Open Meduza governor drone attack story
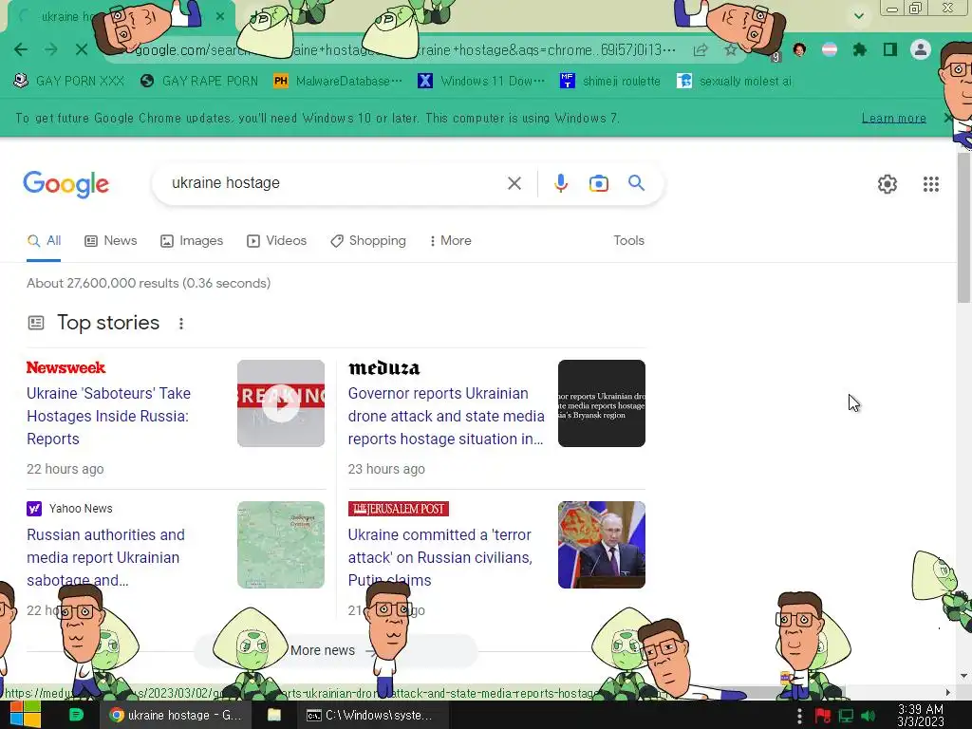 pyautogui.click(x=446, y=416)
